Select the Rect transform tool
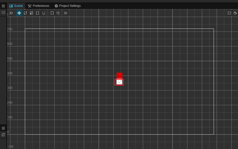Image resolution: width=238 pixels, height=149 pixels. (x=38, y=13)
